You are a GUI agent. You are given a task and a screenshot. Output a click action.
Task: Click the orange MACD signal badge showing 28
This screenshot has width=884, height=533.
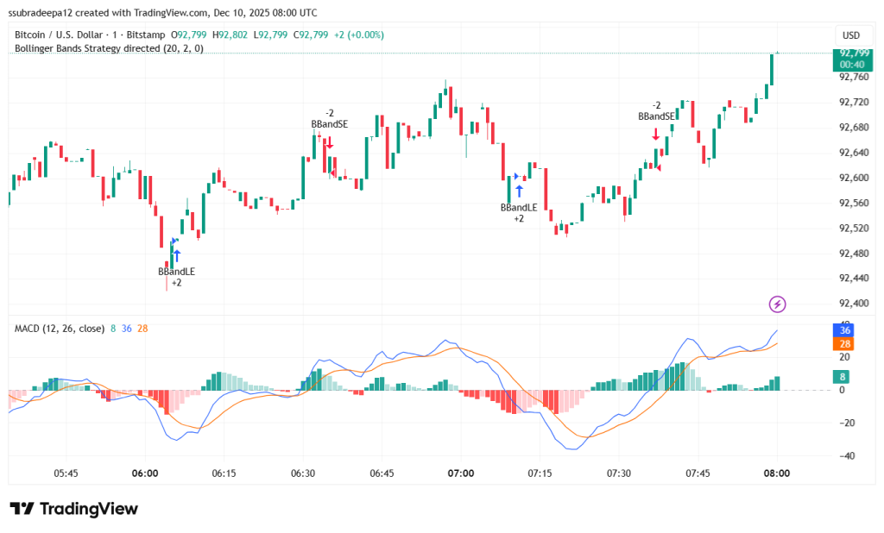(843, 344)
